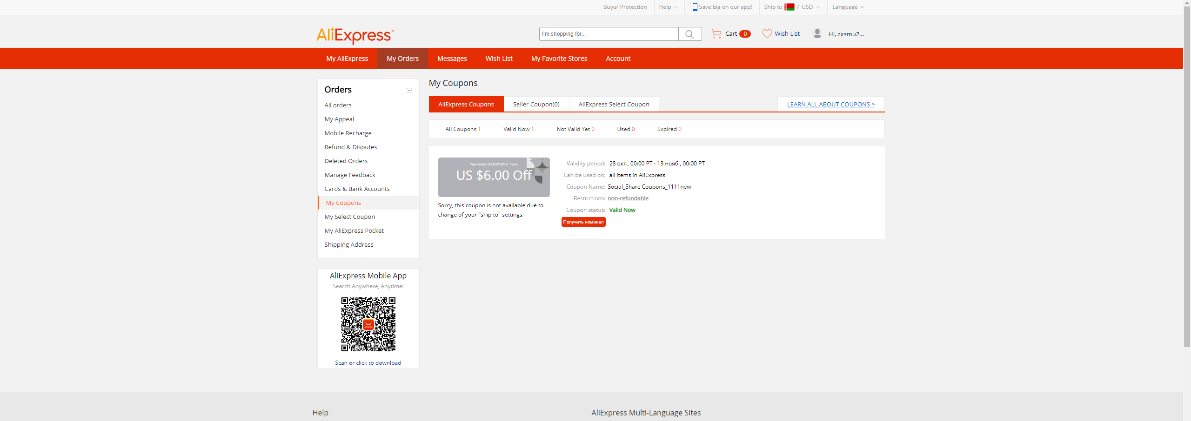
Task: Filter coupons by Not Valid Yet
Action: click(x=575, y=129)
